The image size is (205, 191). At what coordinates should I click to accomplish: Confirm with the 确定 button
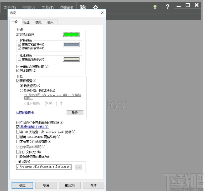pos(22,185)
